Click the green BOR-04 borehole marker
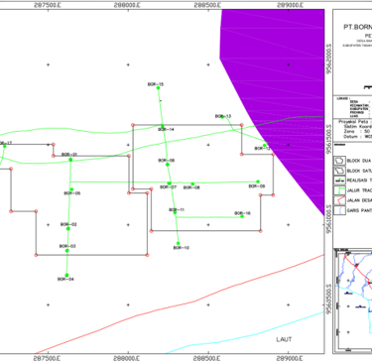This screenshot has height=363, width=372. click(66, 275)
